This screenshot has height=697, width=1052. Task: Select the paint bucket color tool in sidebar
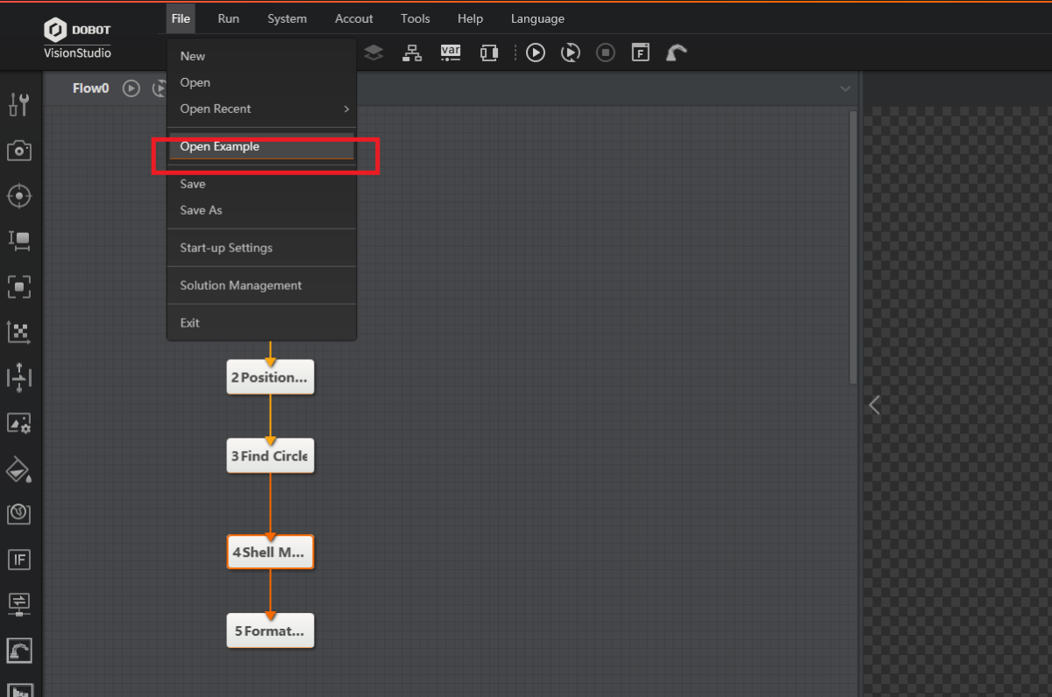19,470
